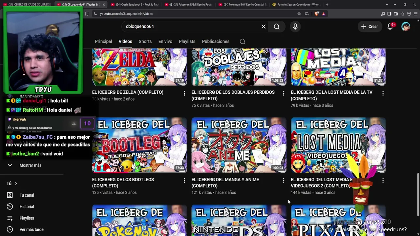Click the page vertical scrollbar thumb
This screenshot has height=236, width=420.
coord(418,195)
